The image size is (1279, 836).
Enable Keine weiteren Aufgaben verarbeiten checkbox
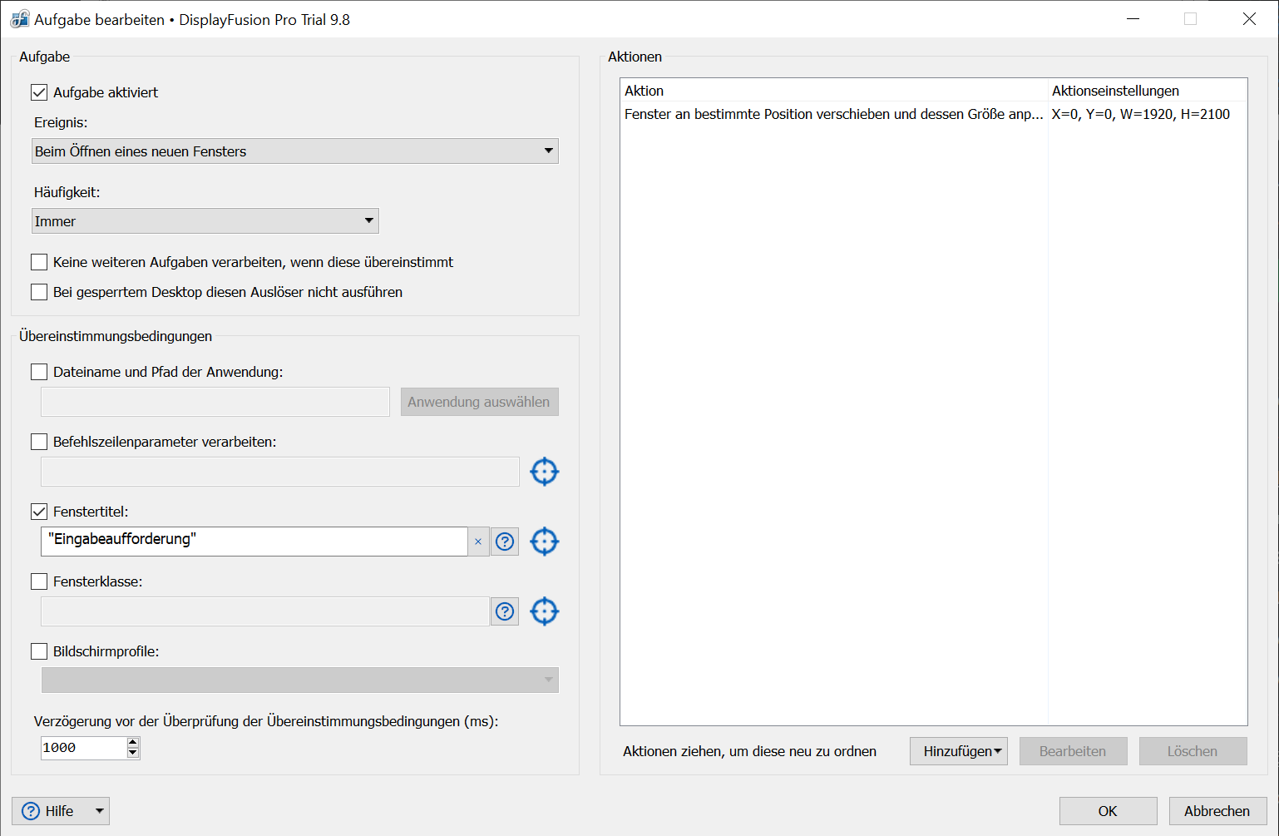[x=39, y=262]
